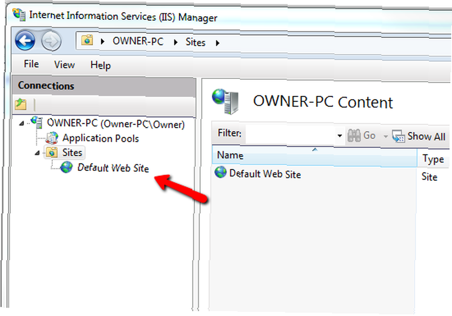
Task: Click the Show All button label
Action: tap(426, 136)
